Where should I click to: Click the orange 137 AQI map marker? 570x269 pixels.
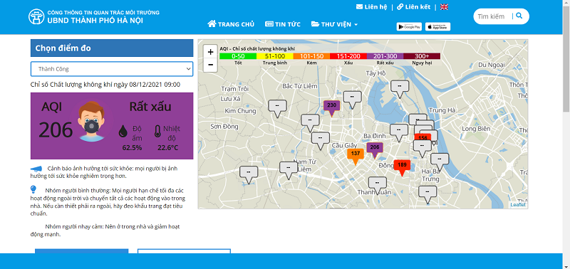[x=356, y=156]
